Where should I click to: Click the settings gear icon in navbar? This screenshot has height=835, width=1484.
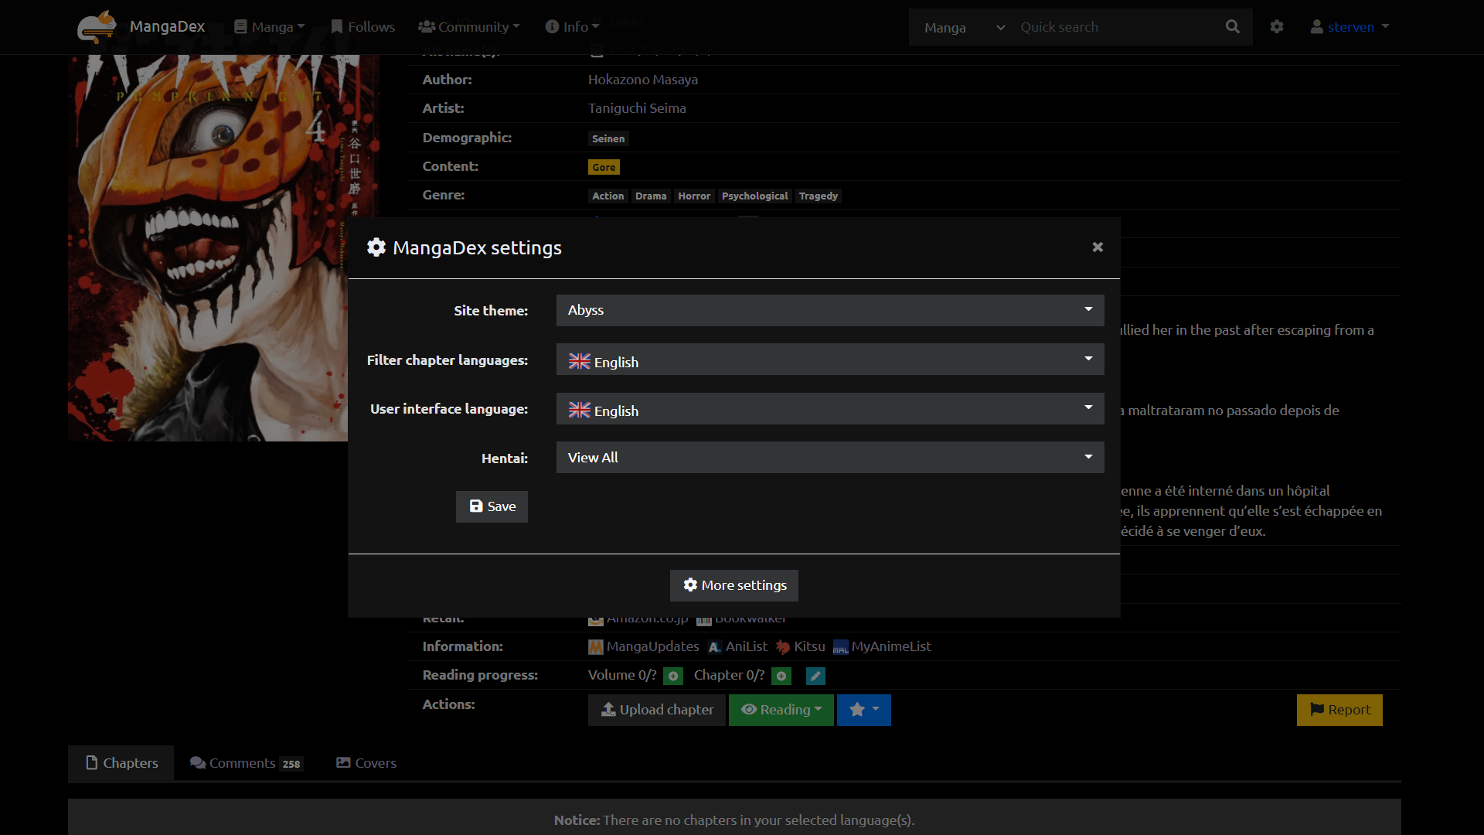click(1277, 27)
